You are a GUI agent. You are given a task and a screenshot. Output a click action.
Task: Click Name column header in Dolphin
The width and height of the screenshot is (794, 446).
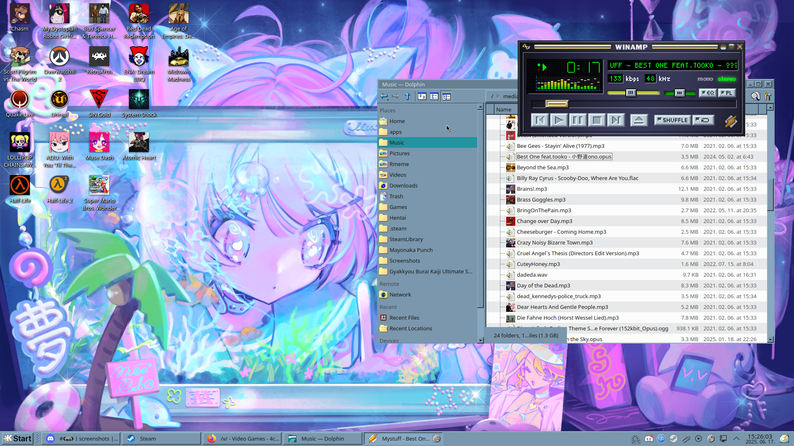click(x=505, y=109)
